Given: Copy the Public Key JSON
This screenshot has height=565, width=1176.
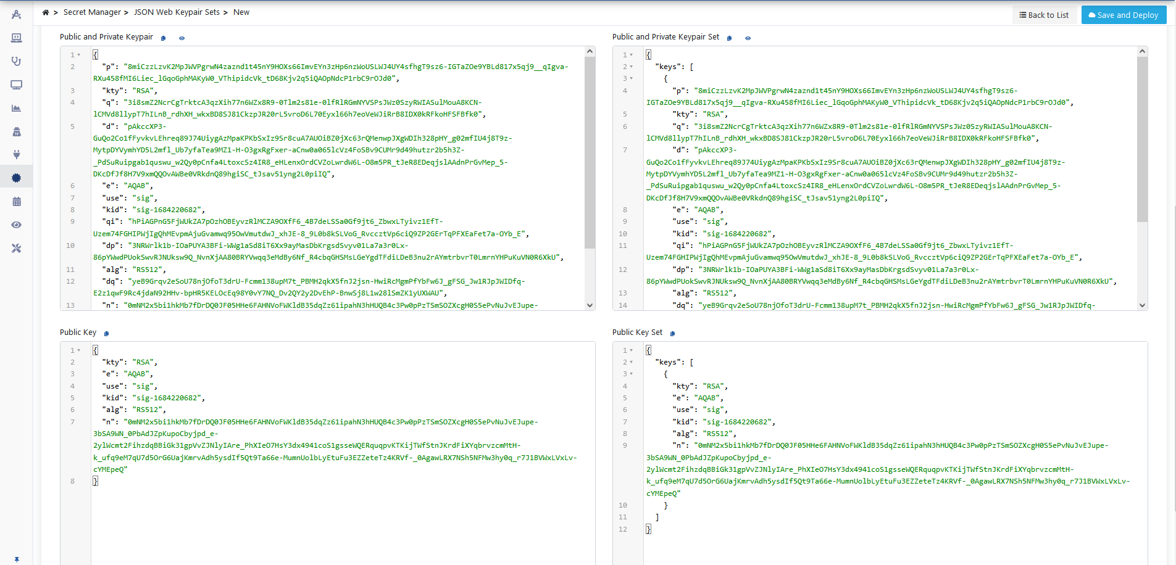Looking at the screenshot, I should click(x=106, y=334).
